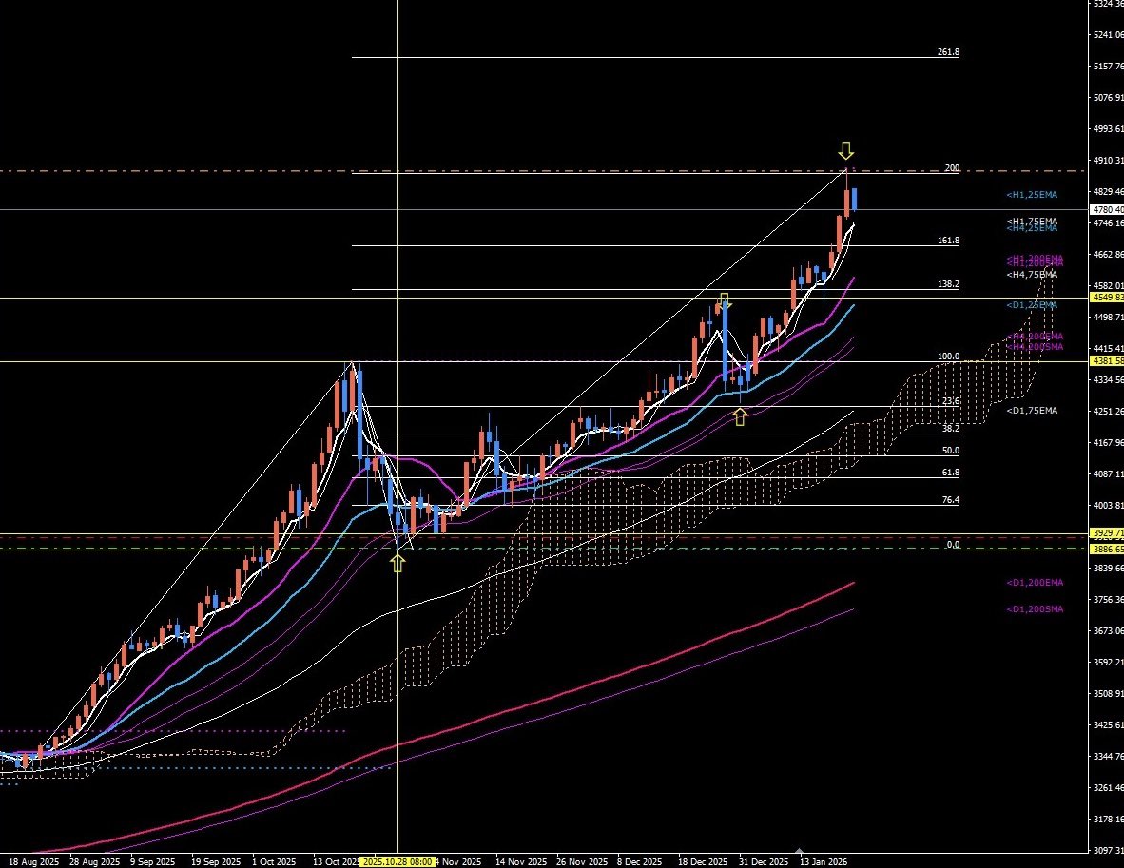Click the <D1,200SMA indicator label
Image resolution: width=1124 pixels, height=868 pixels.
click(1036, 609)
